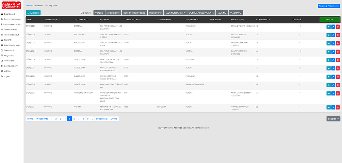Open the Esporta dropdown
The height and width of the screenshot is (163, 342).
click(333, 119)
